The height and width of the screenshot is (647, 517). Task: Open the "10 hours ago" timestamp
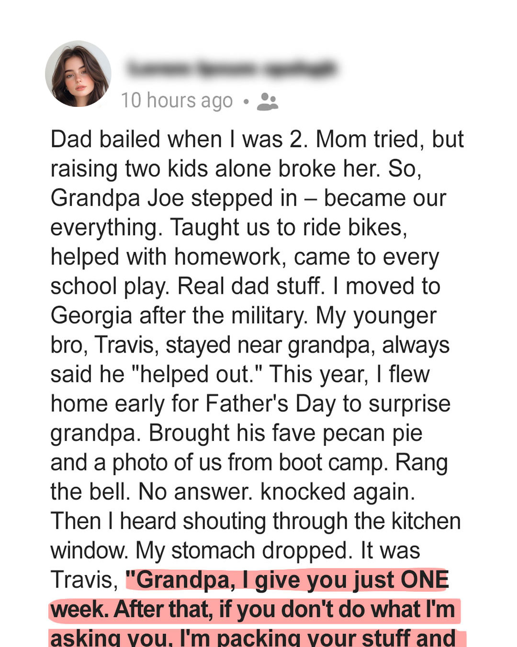tap(177, 101)
